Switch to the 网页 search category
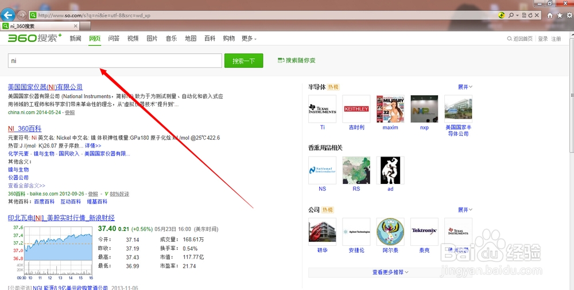Screen dimensions: 574x290 click(95, 38)
